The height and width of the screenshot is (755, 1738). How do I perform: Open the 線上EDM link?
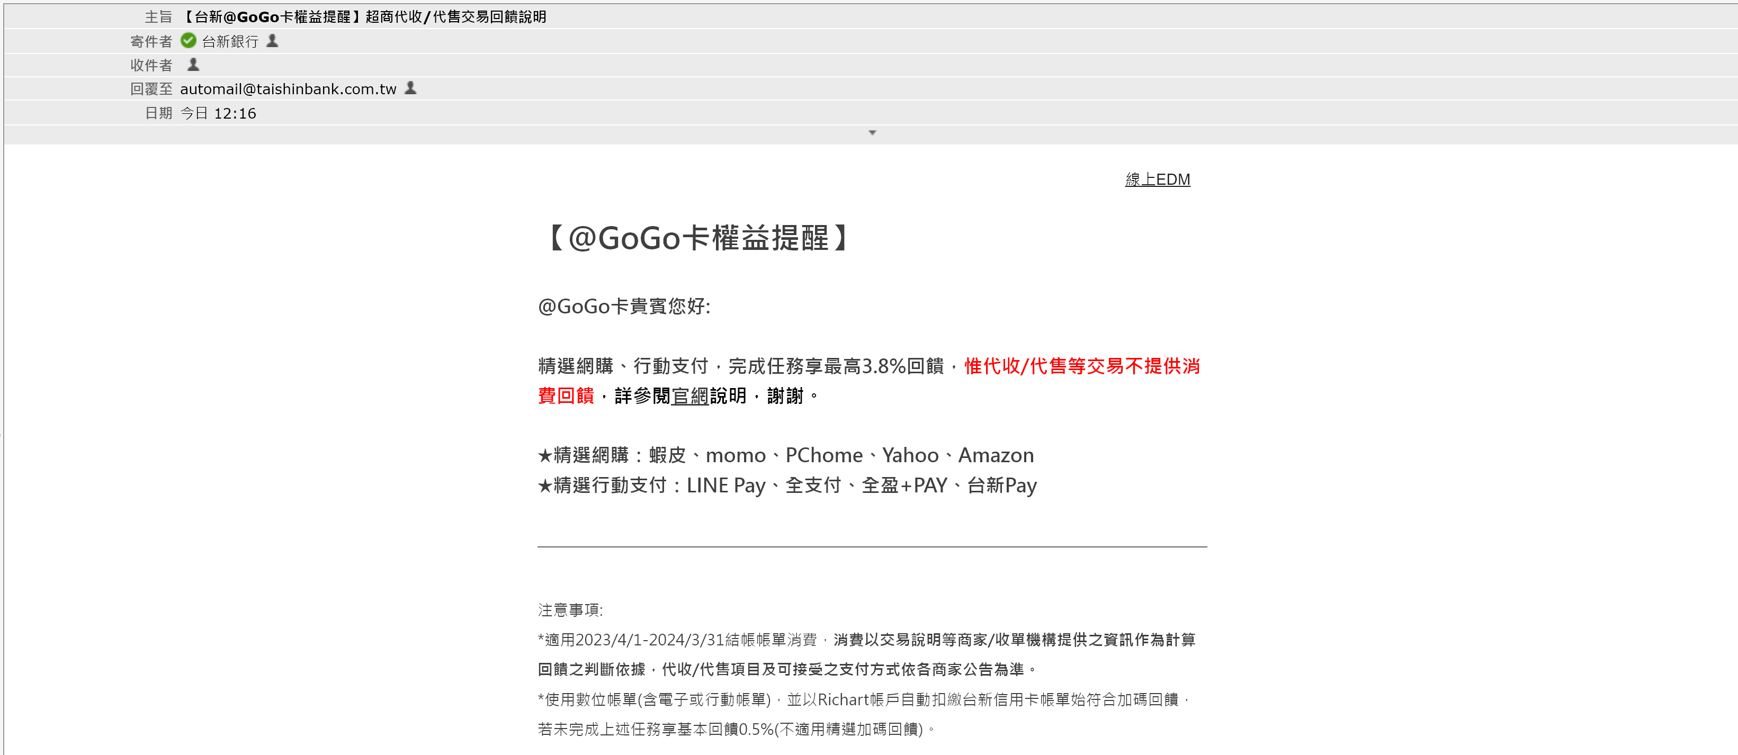(x=1158, y=179)
